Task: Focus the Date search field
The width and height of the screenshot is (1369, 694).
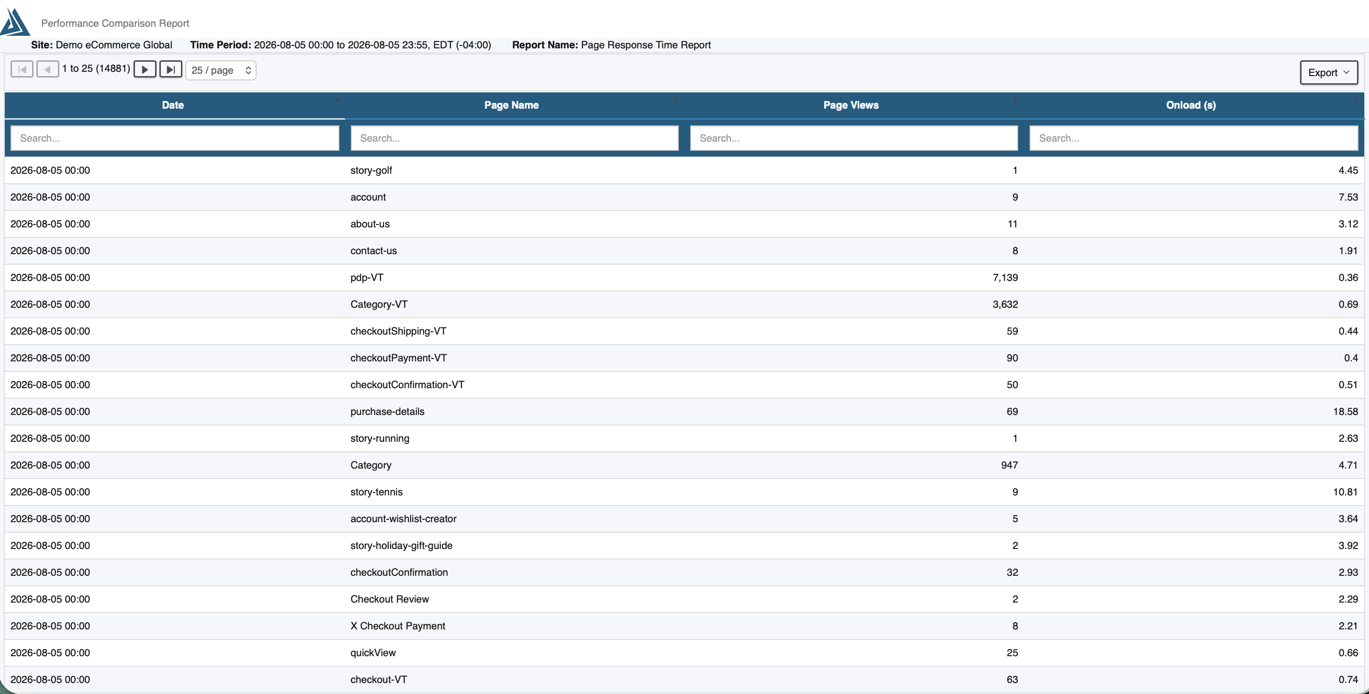Action: point(175,138)
